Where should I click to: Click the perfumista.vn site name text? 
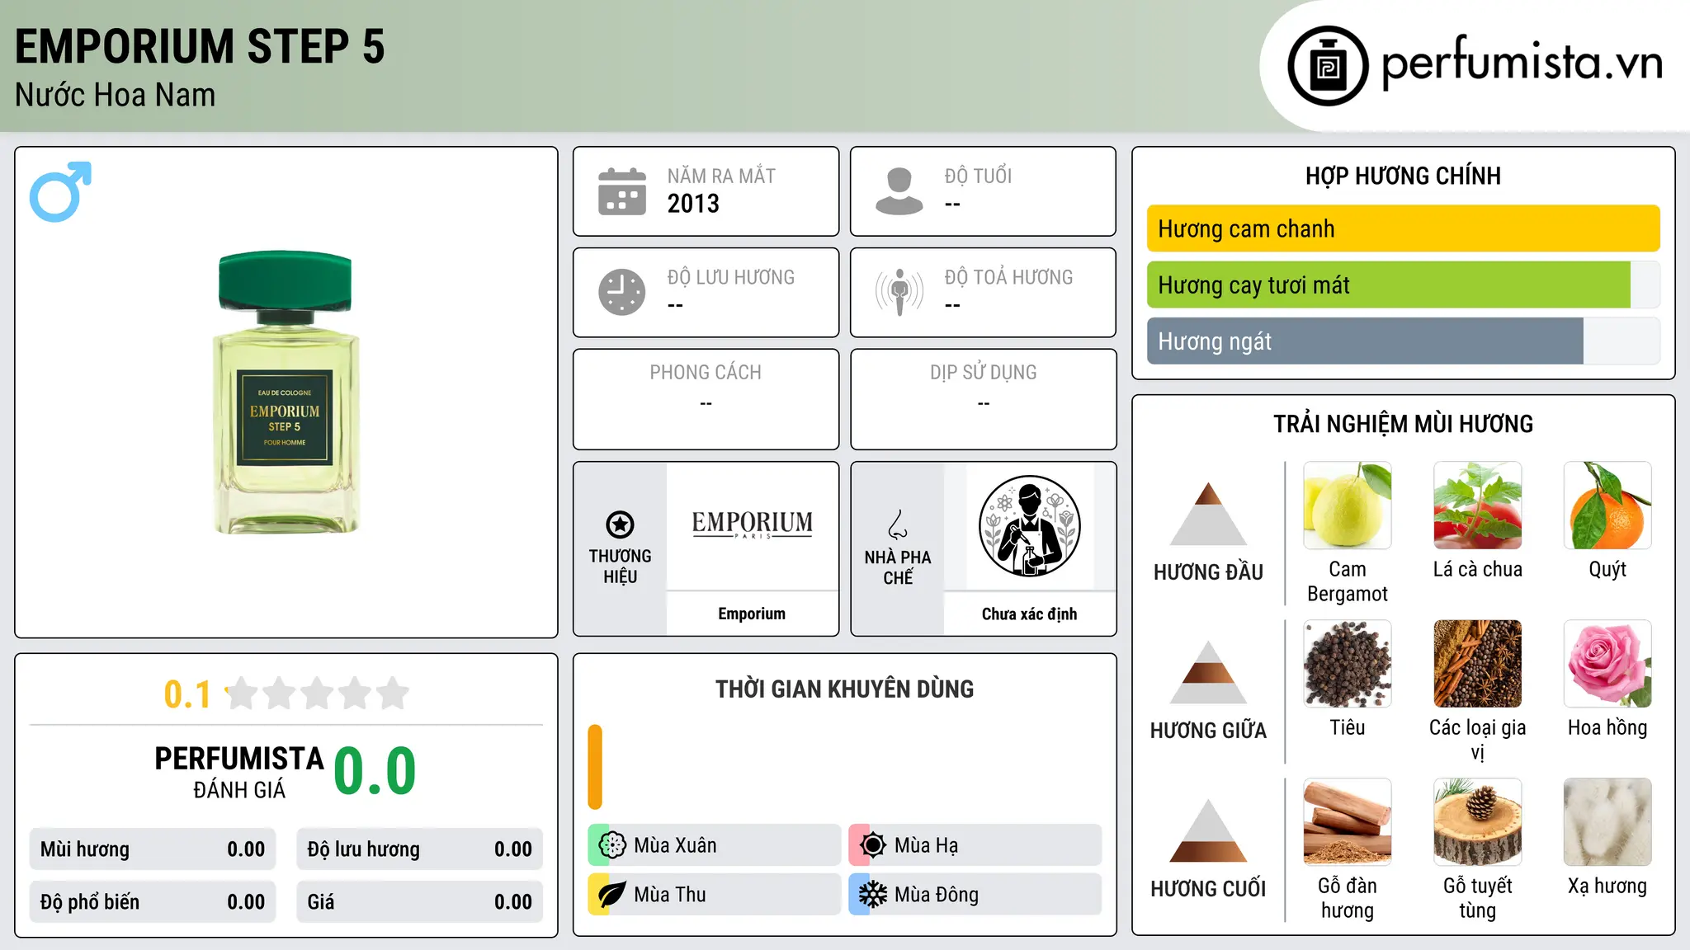(x=1522, y=64)
